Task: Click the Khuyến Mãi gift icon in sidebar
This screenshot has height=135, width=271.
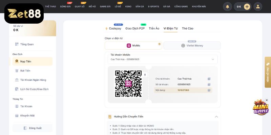Action: click(17, 115)
